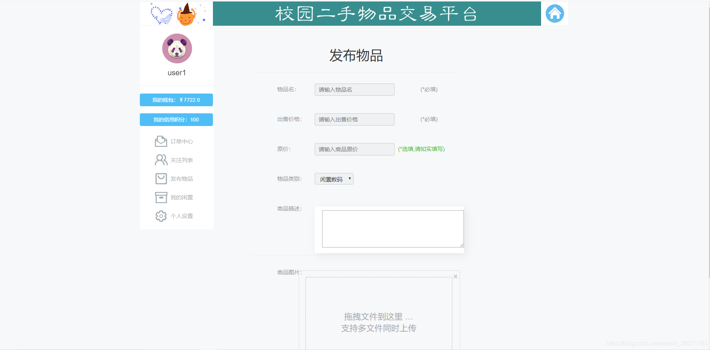
Task: Focus the 物品名 item name input
Action: point(354,89)
